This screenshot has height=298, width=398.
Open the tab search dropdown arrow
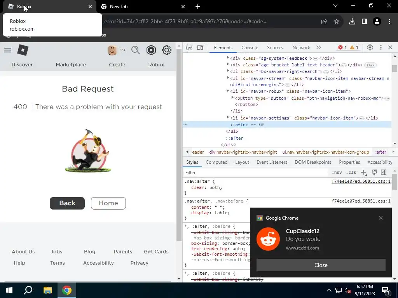[335, 5]
